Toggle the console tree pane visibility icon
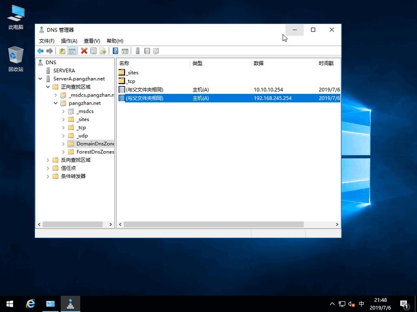 [x=72, y=51]
